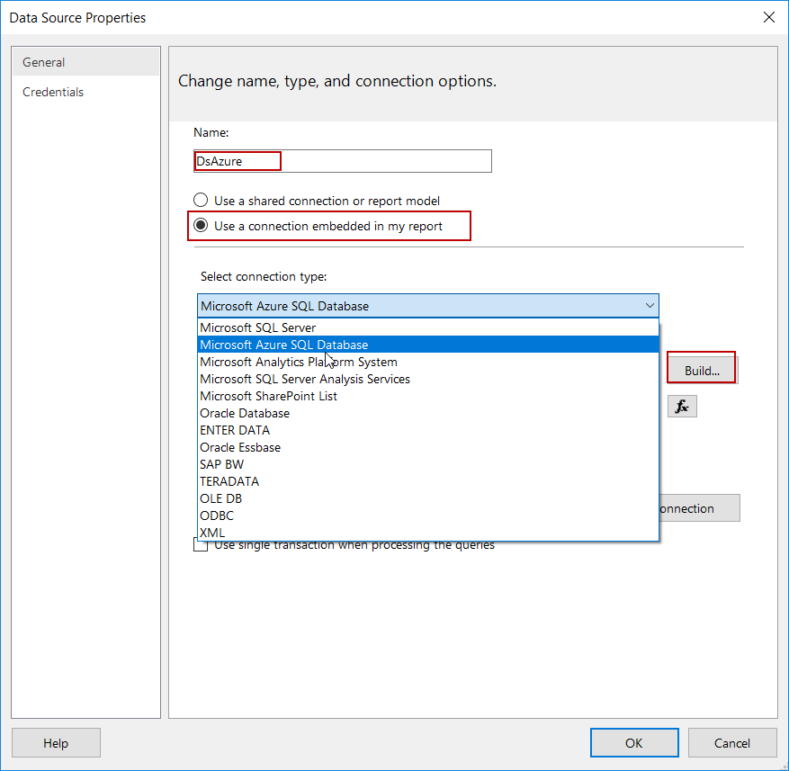This screenshot has height=771, width=789.
Task: Open the General page
Action: click(x=44, y=62)
